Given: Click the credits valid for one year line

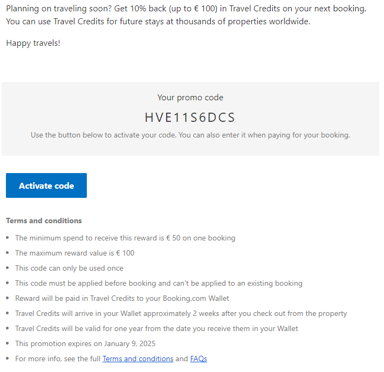Looking at the screenshot, I should coord(156,328).
